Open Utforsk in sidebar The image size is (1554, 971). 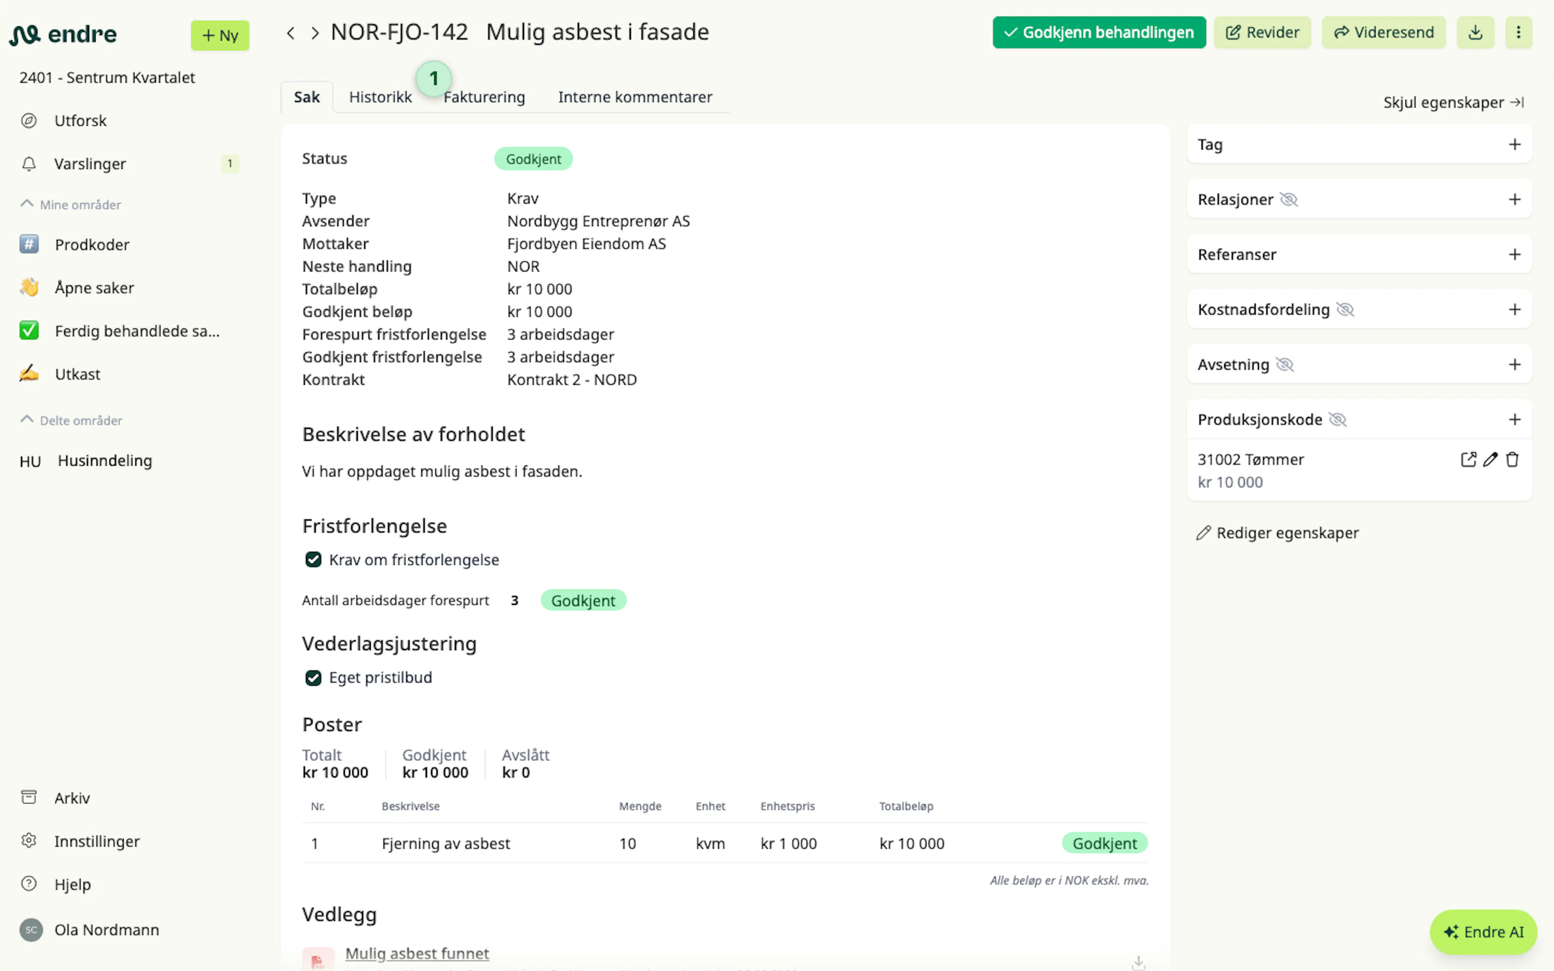click(80, 121)
